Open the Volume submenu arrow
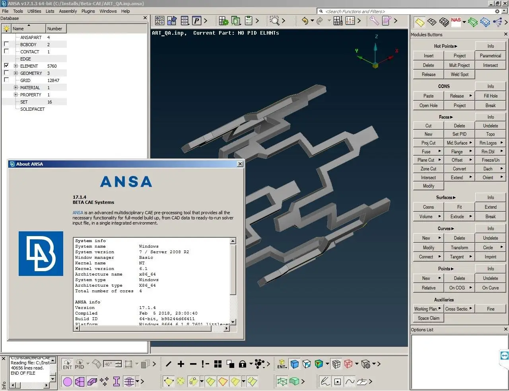This screenshot has height=391, width=509. tap(440, 216)
